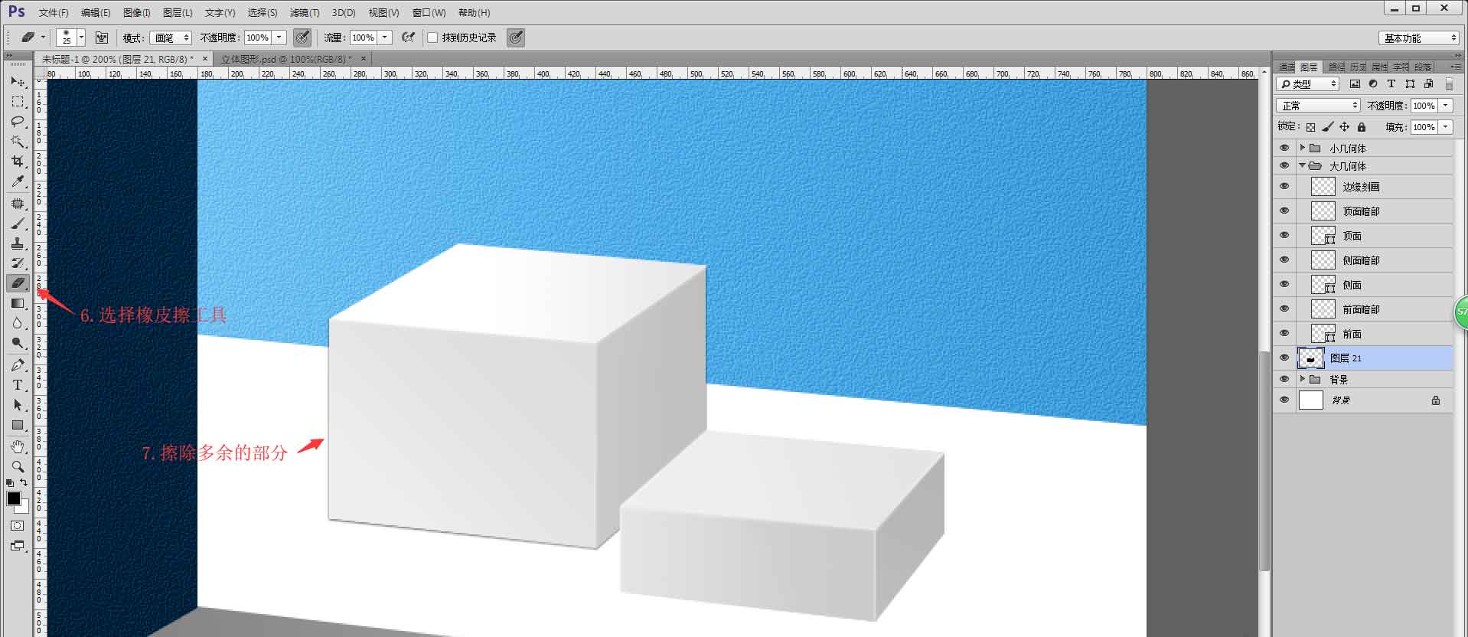This screenshot has height=637, width=1468.
Task: Select the Healing Brush tool
Action: 18,204
